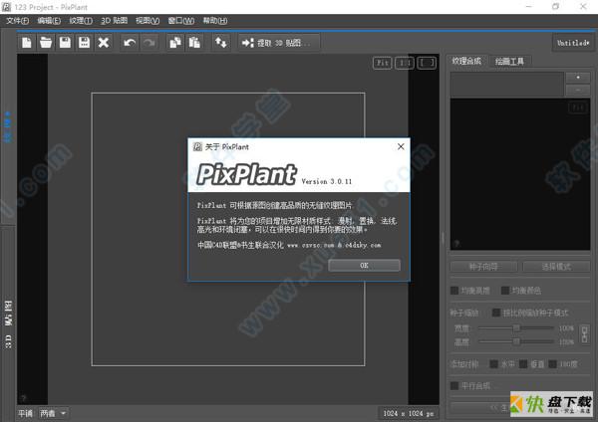This screenshot has width=598, height=422.
Task: Click the bracket [ ] view button above canvas
Action: click(x=427, y=63)
